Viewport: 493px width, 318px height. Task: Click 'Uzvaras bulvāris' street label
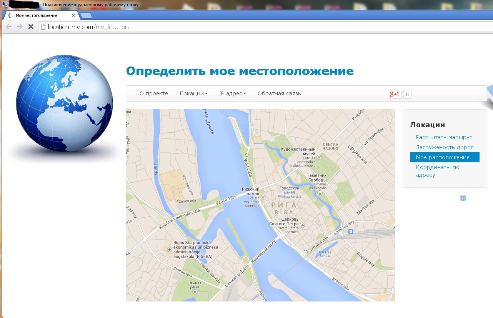point(237,276)
